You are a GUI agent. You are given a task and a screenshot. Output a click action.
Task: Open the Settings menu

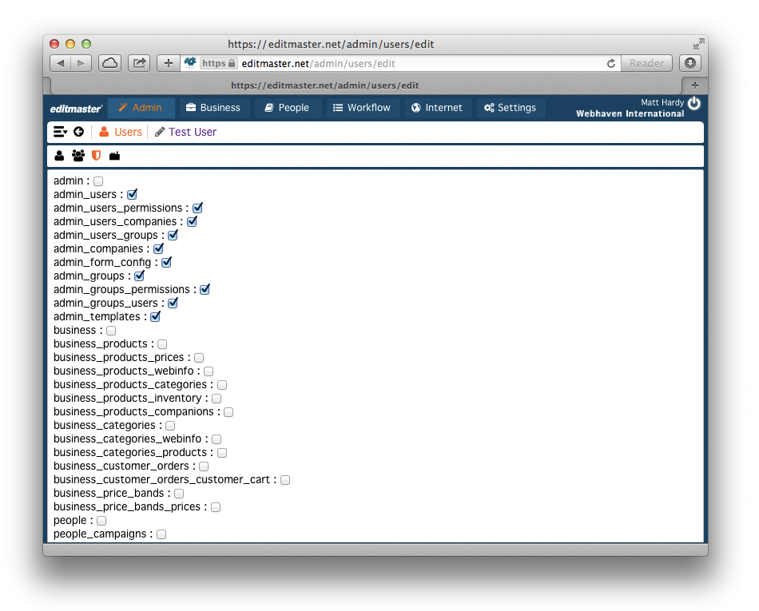point(511,108)
